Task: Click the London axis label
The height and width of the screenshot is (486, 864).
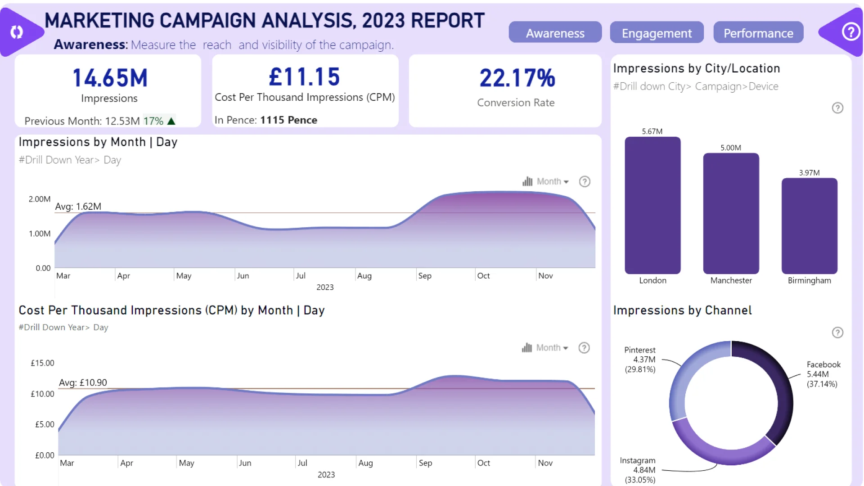Action: [x=652, y=280]
